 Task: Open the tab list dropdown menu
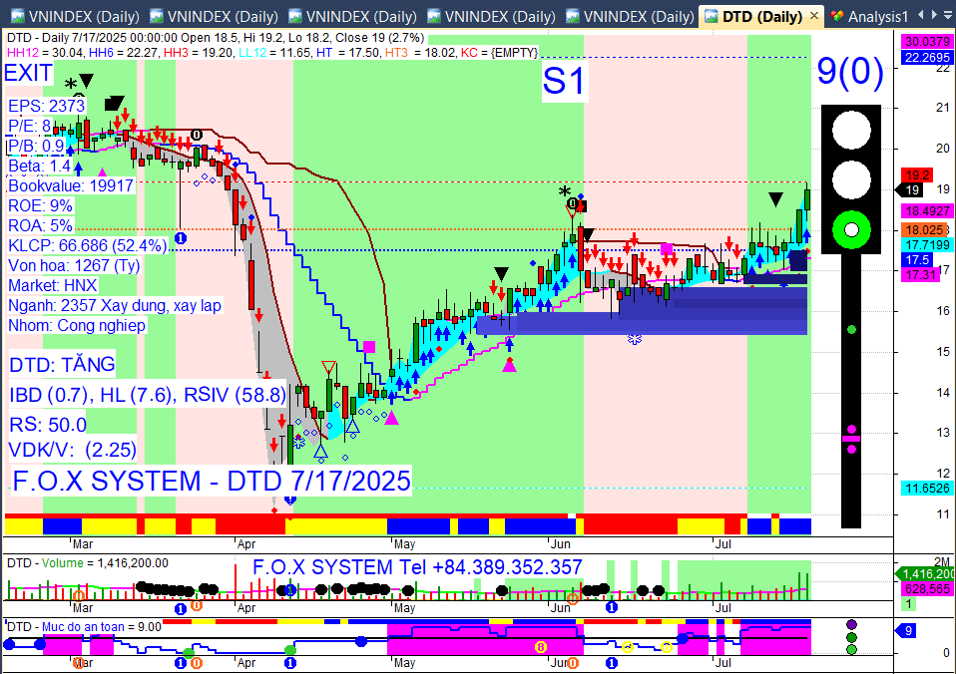(x=948, y=15)
